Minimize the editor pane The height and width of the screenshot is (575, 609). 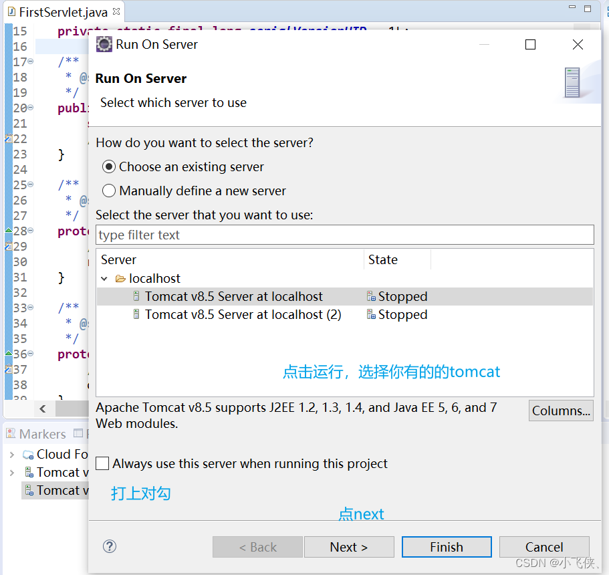point(572,7)
